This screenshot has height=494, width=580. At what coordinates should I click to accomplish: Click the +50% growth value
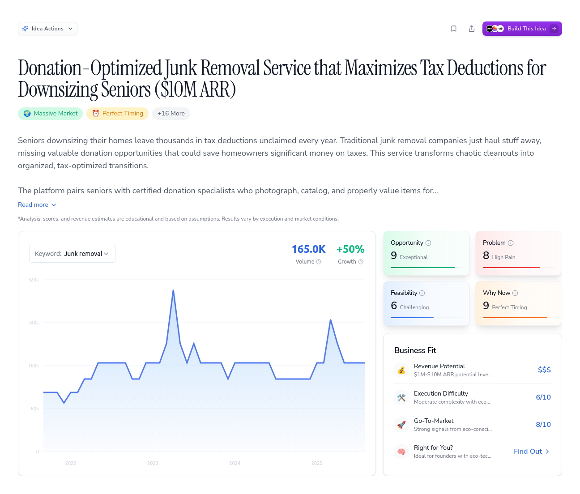350,249
